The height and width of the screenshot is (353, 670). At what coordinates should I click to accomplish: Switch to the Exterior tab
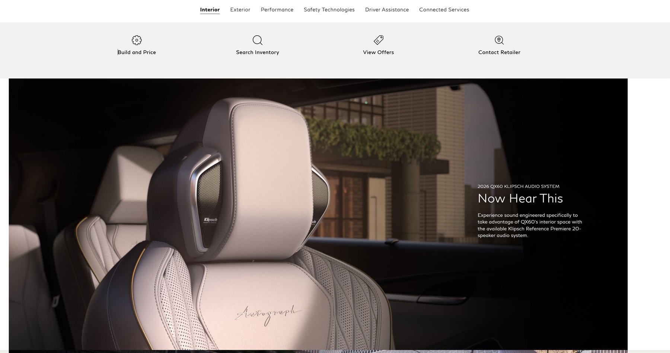point(240,9)
